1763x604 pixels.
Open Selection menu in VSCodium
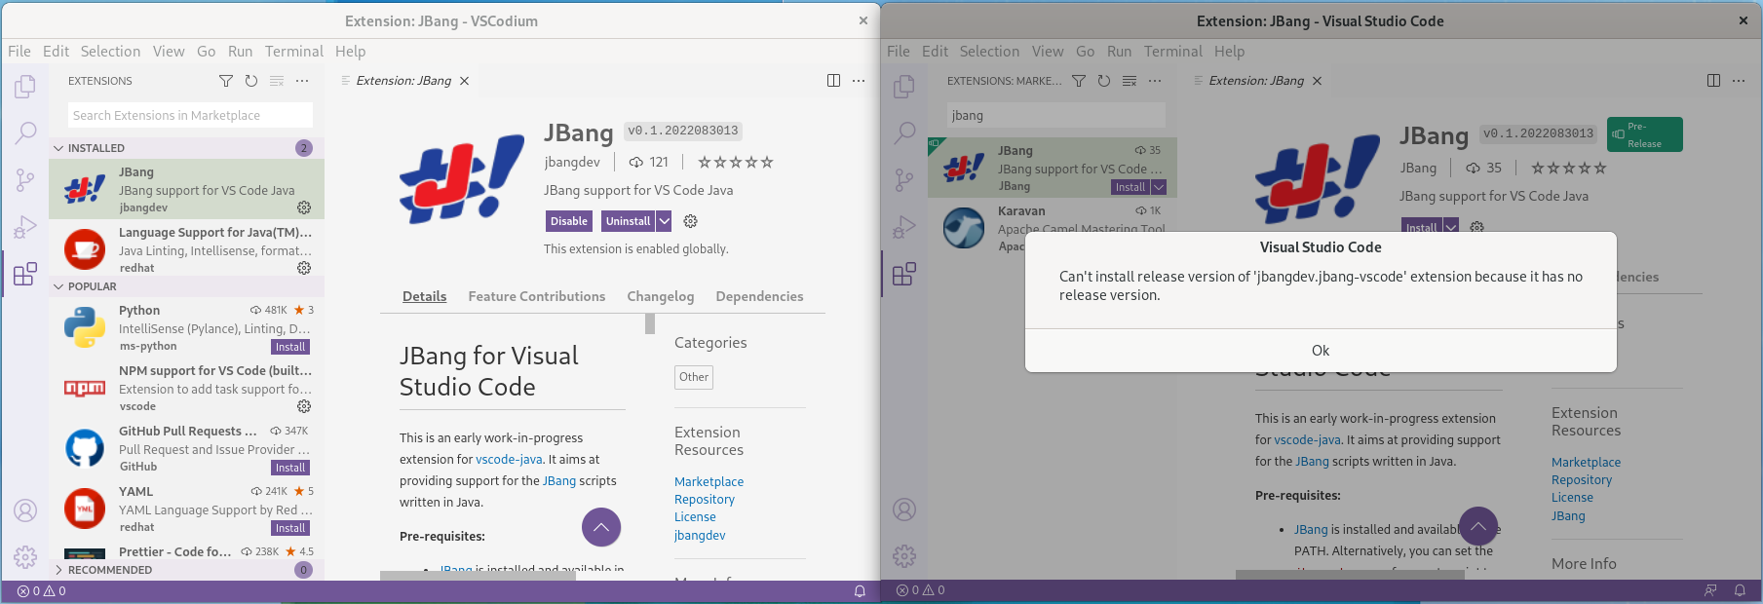point(110,52)
